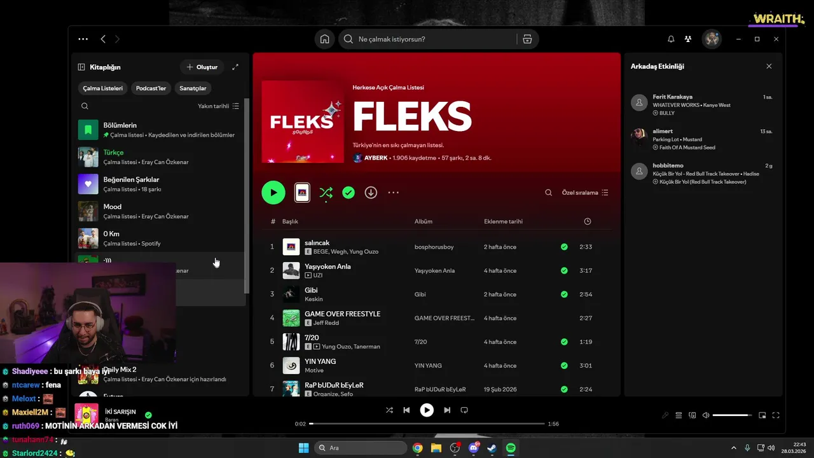The height and width of the screenshot is (458, 814).
Task: Open Türkçe playlist in library
Action: pos(159,157)
